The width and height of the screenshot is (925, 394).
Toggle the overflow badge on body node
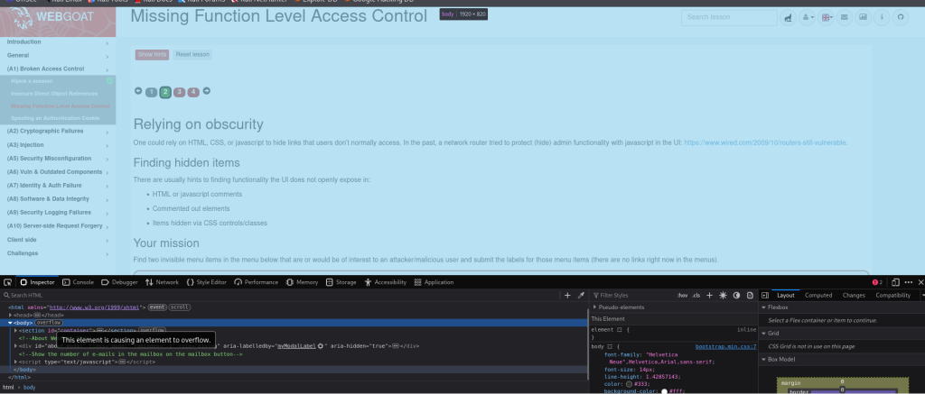pyautogui.click(x=49, y=323)
